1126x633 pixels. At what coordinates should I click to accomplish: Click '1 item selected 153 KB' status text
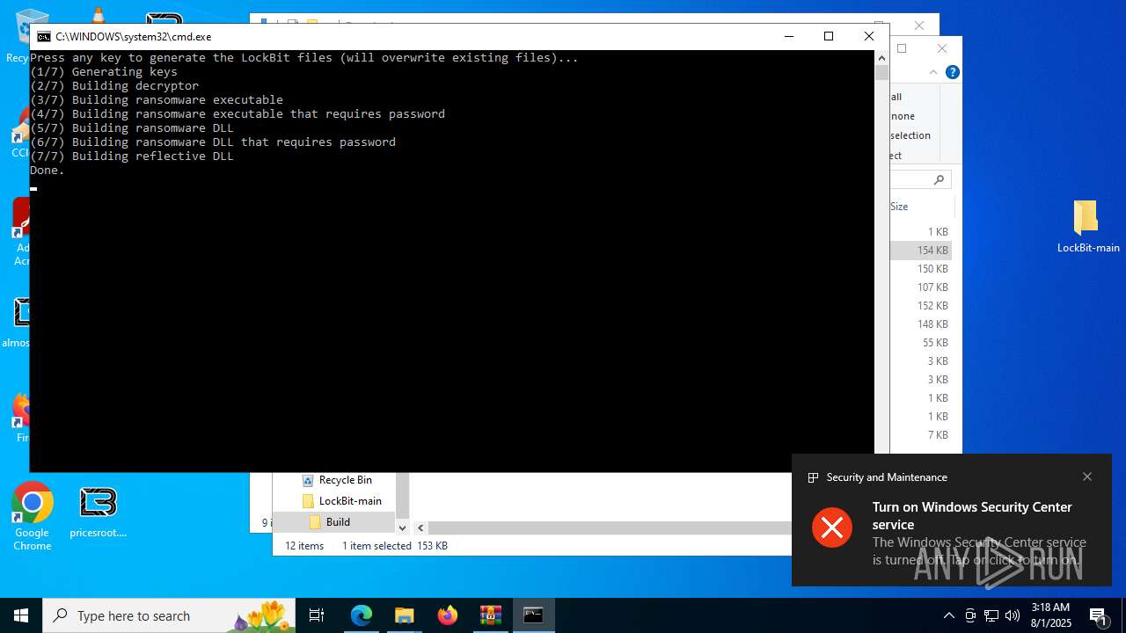[x=395, y=546]
